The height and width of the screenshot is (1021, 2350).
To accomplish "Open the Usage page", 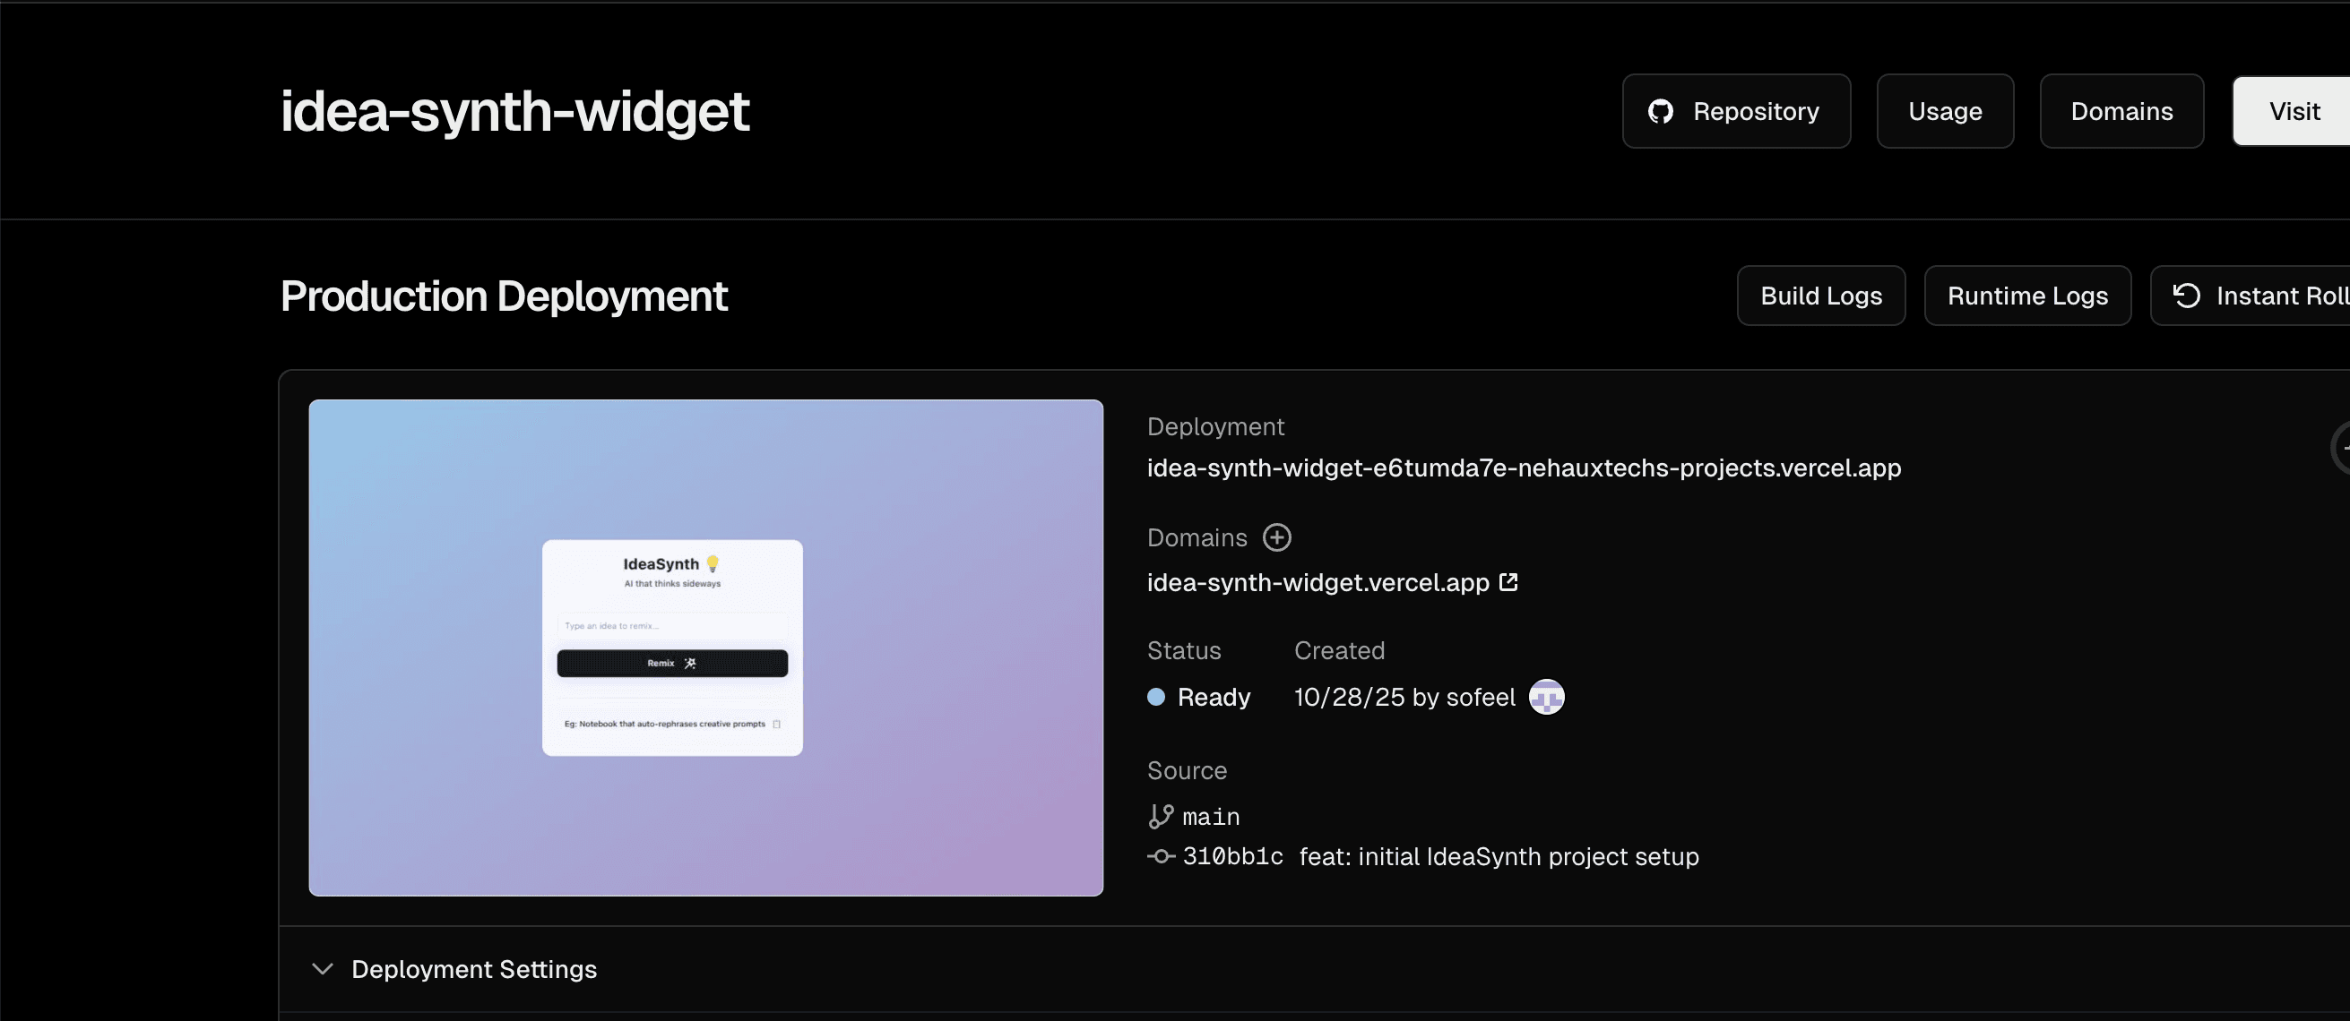I will pos(1945,111).
